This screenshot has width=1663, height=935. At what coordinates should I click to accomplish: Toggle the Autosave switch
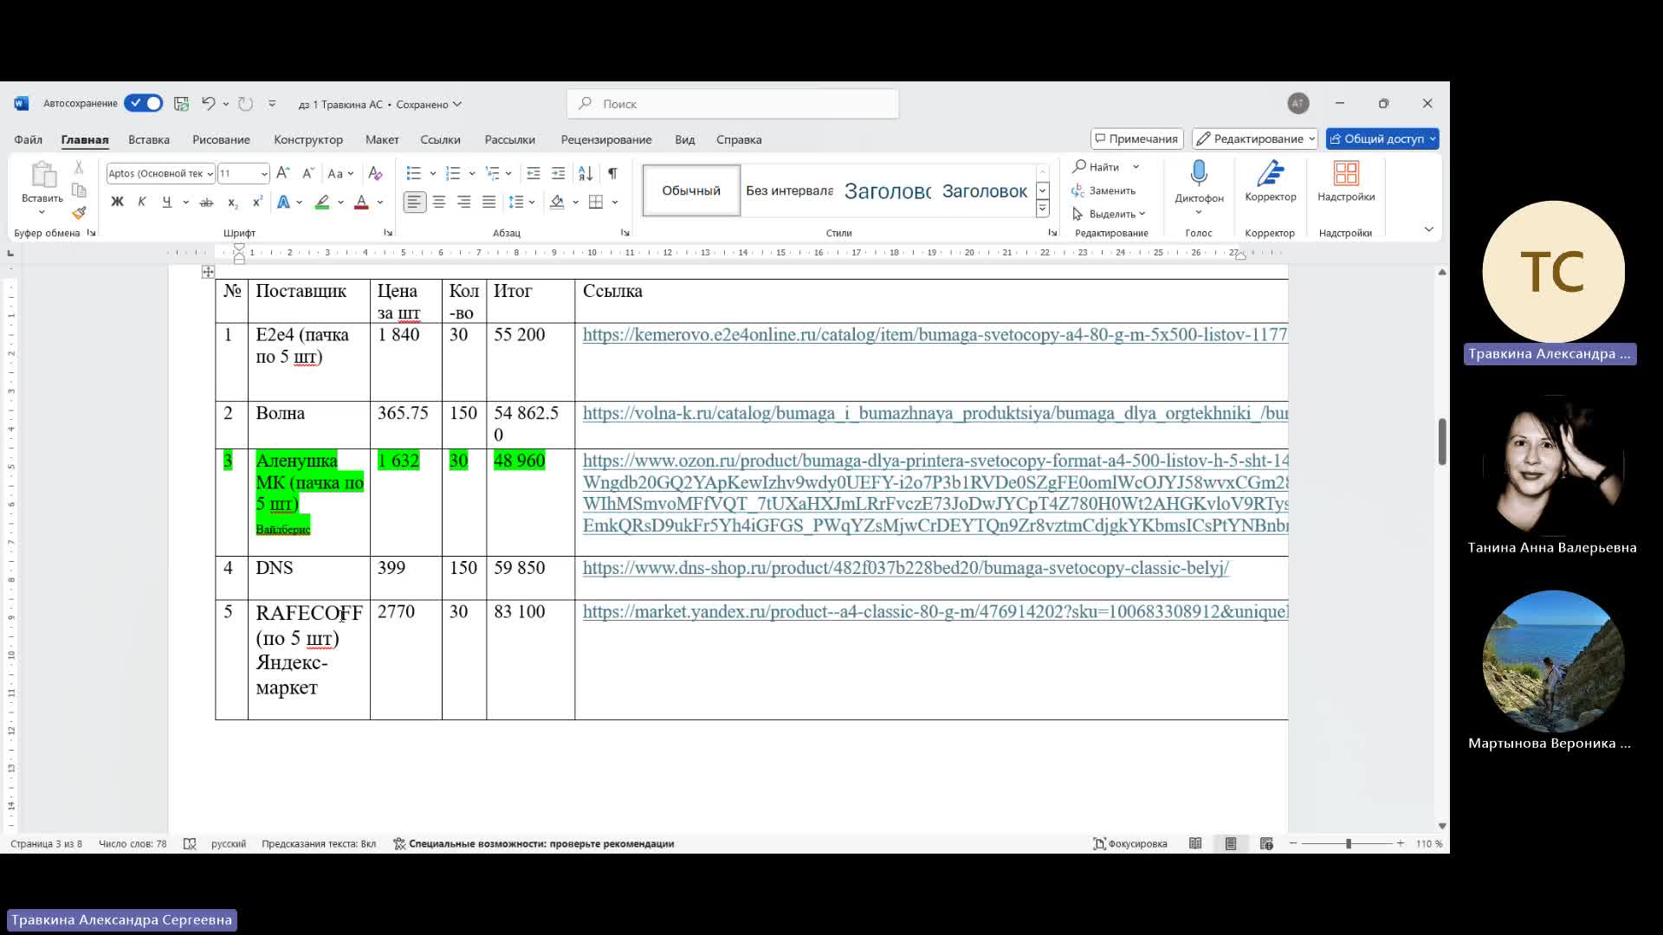coord(143,103)
